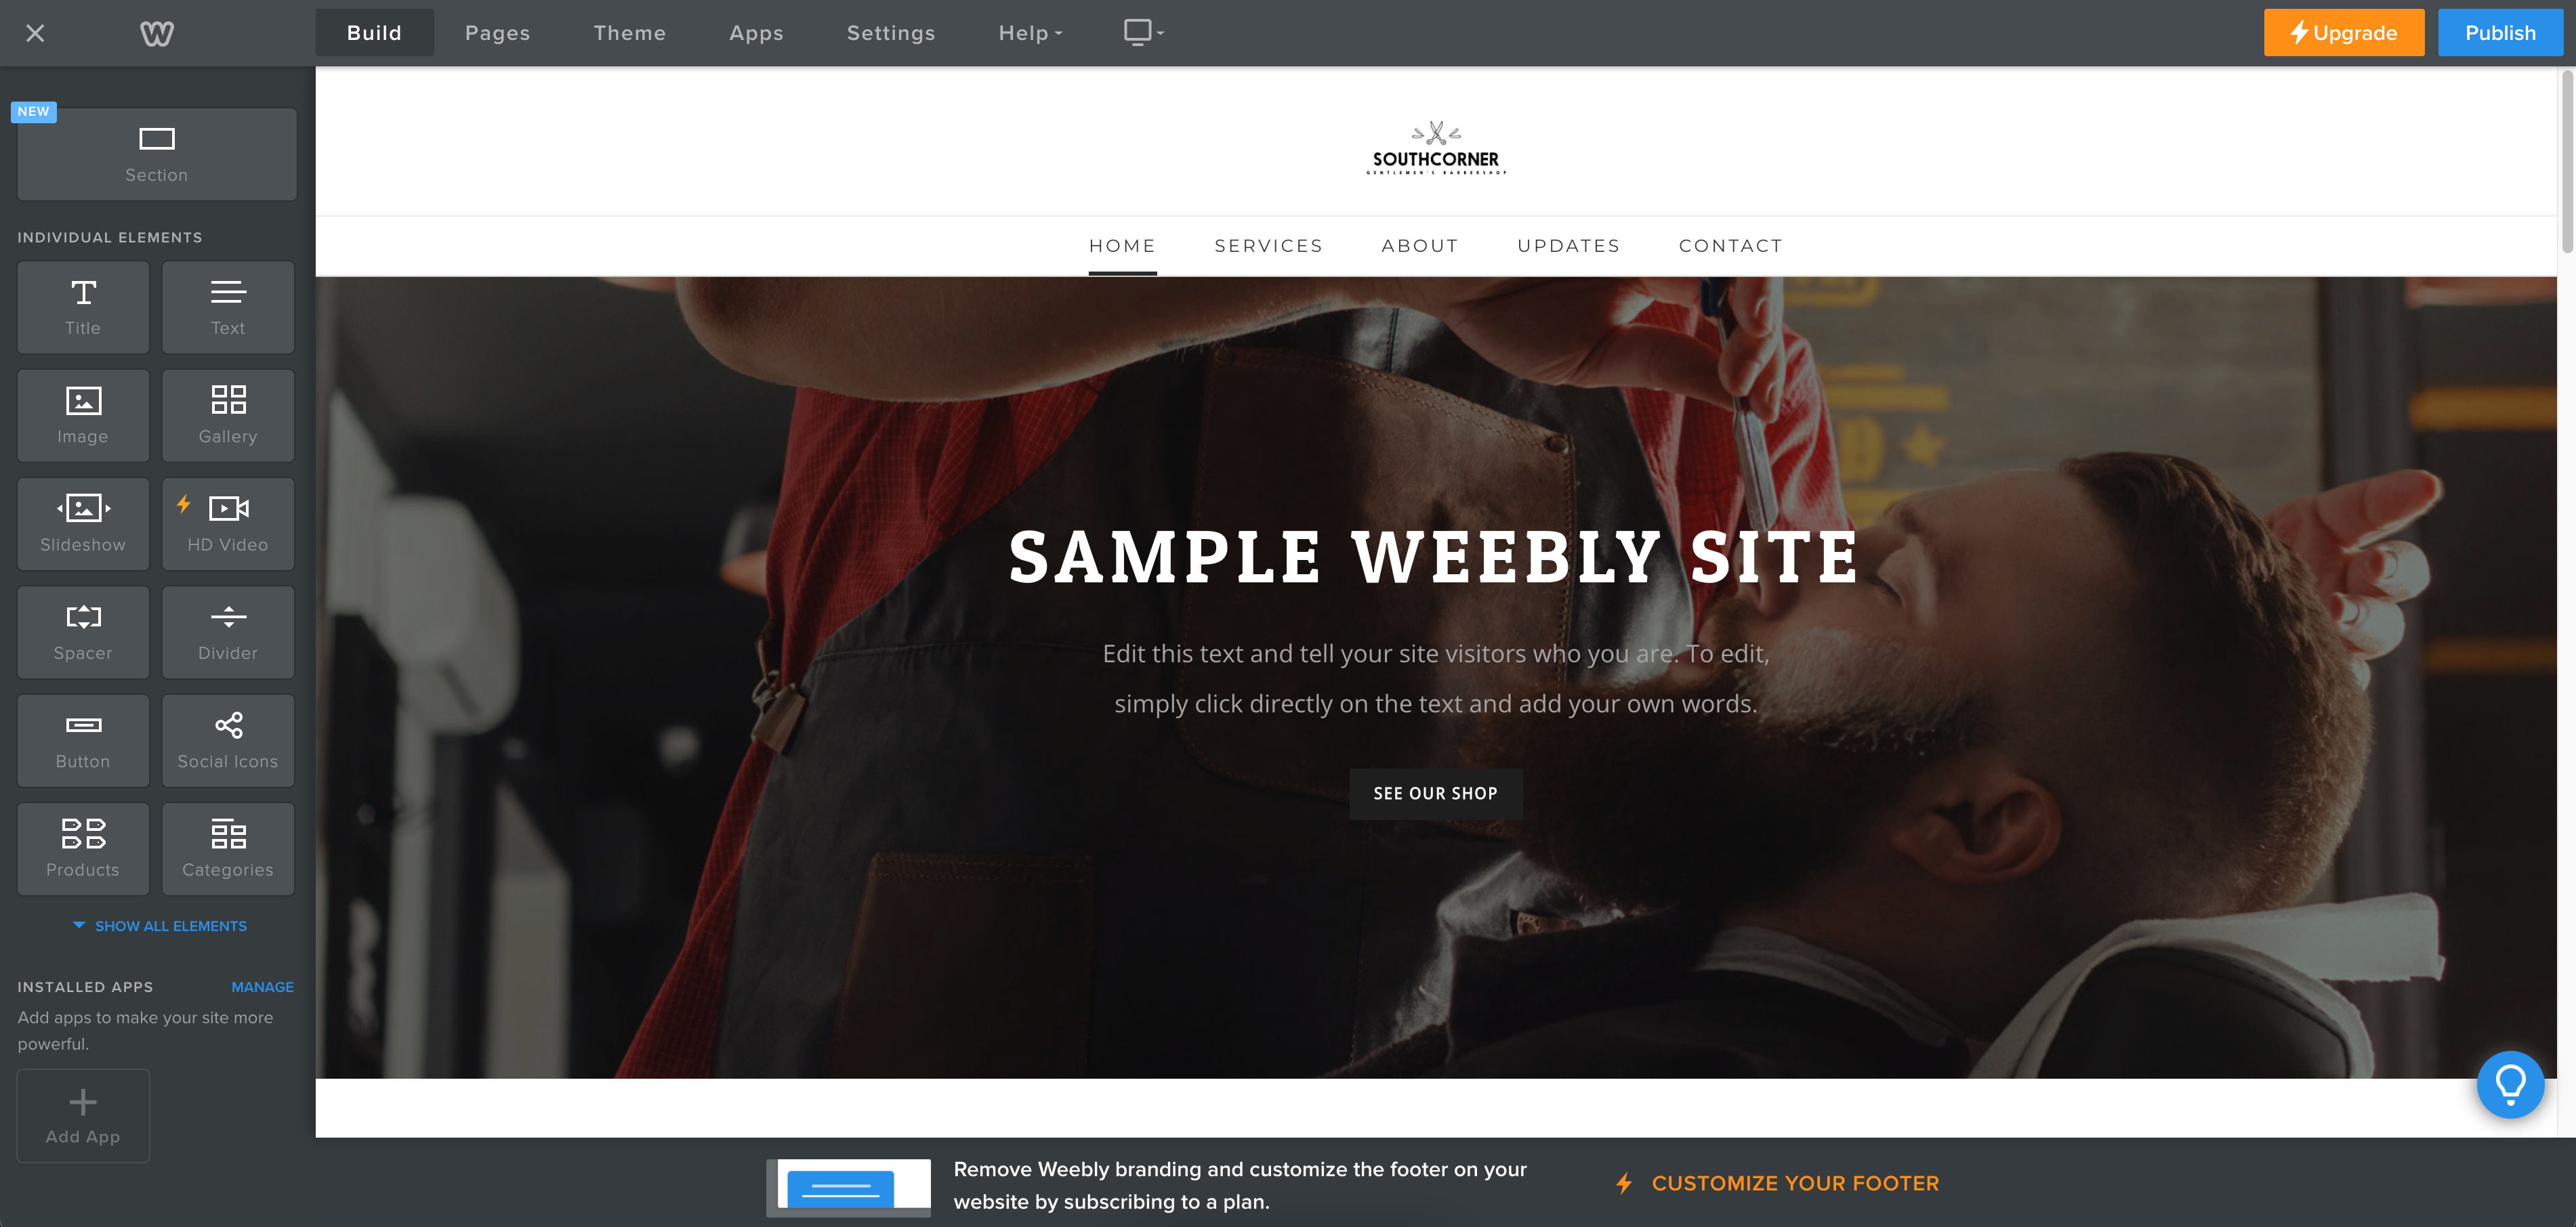Screen dimensions: 2576x1227
Task: Switch to the Theme tab
Action: [630, 33]
